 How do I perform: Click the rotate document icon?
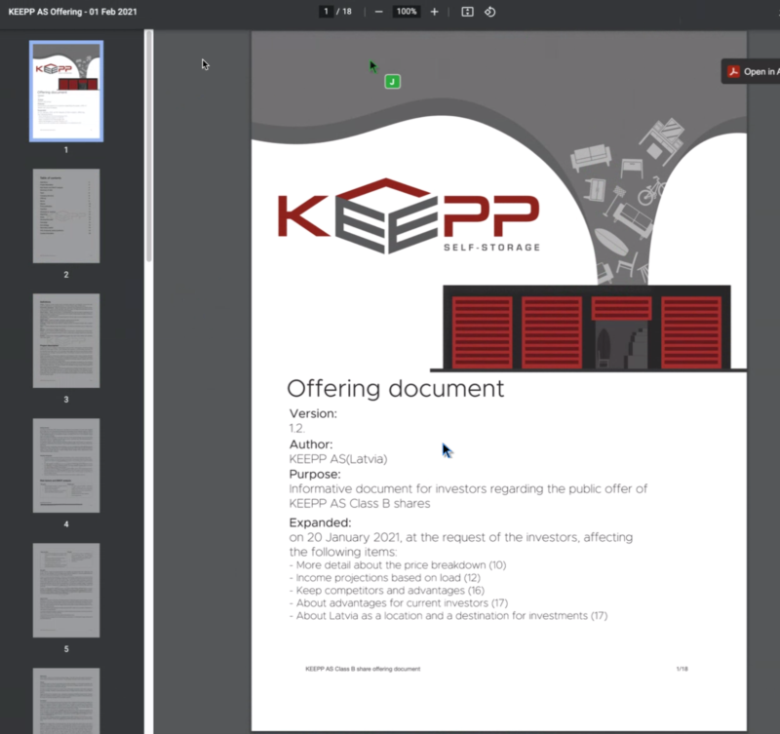point(490,12)
